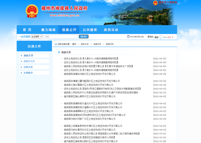Click the home icon in breadcrumb bar

[x=56, y=44]
